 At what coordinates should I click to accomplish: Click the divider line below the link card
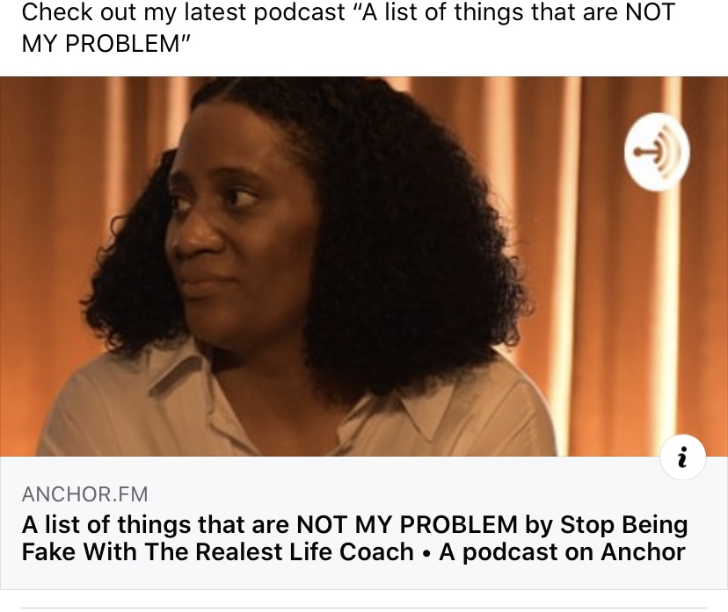[x=364, y=608]
